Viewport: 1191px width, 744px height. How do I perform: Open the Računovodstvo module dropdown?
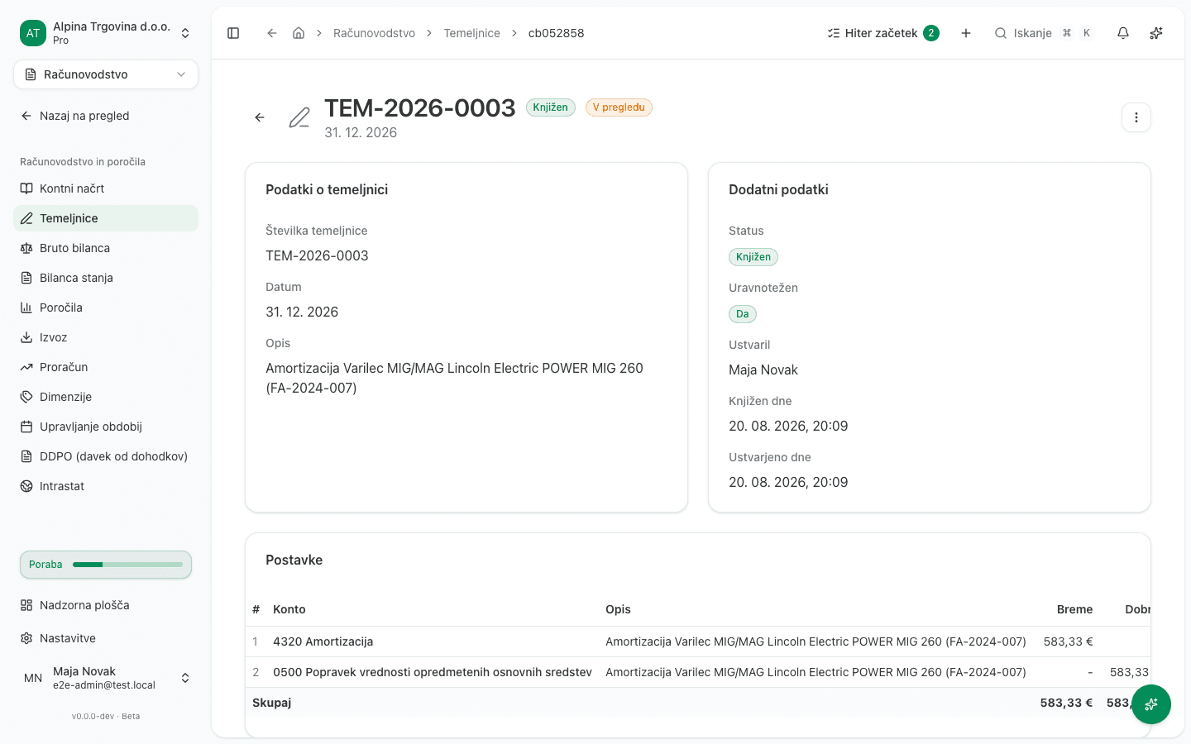[x=106, y=74]
